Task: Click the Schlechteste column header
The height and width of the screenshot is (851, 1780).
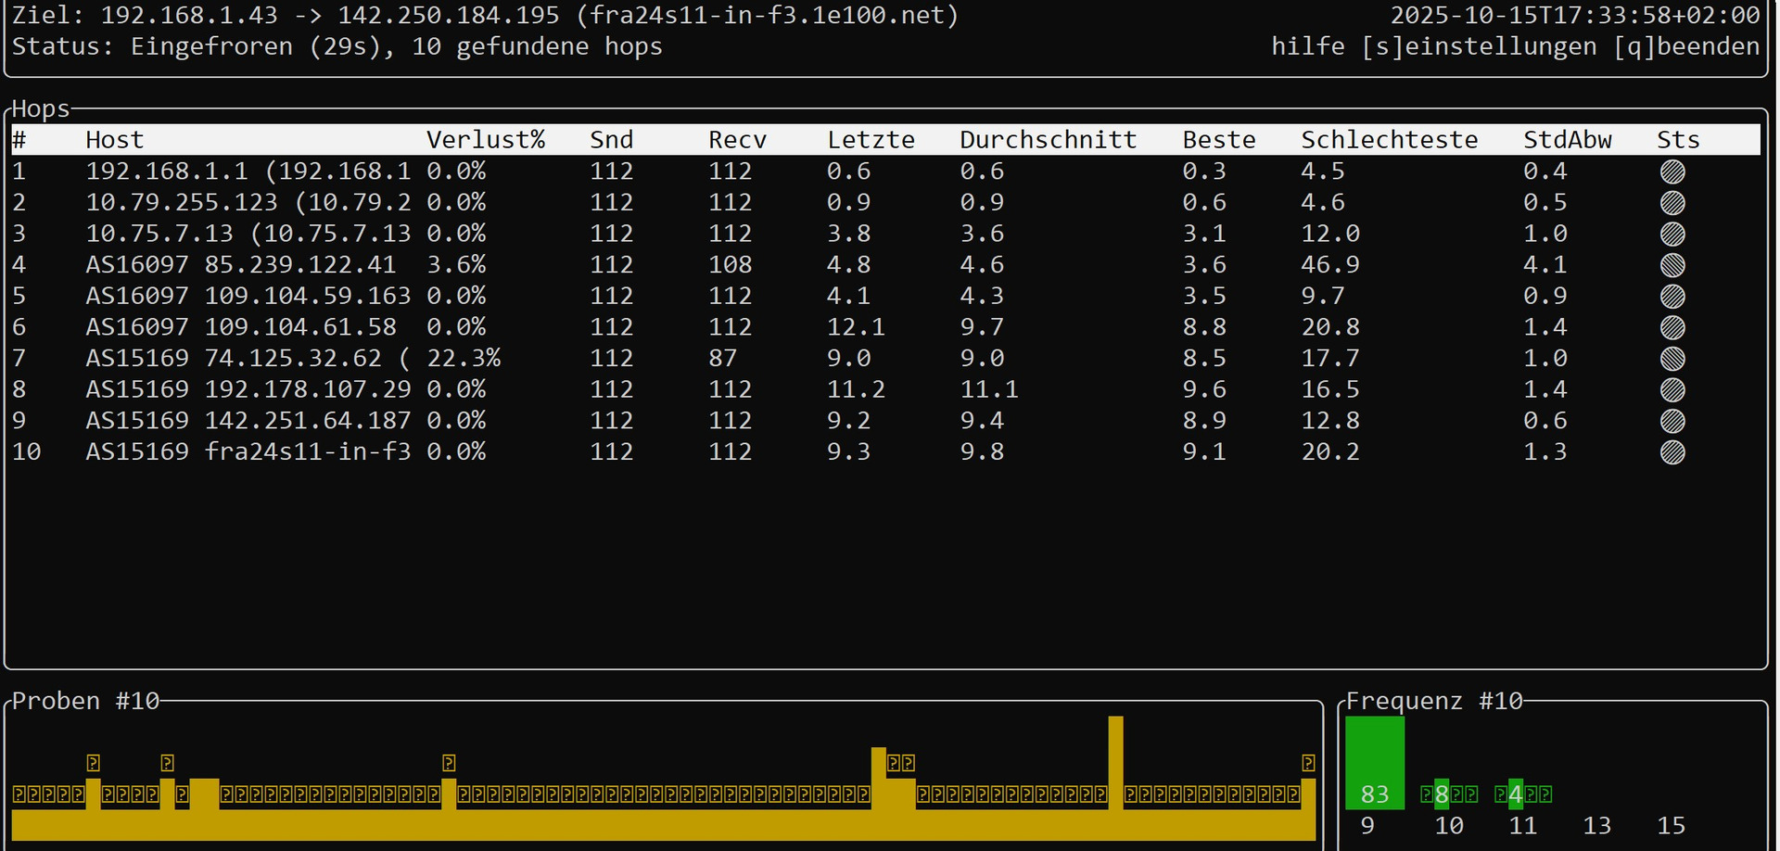Action: (1390, 140)
